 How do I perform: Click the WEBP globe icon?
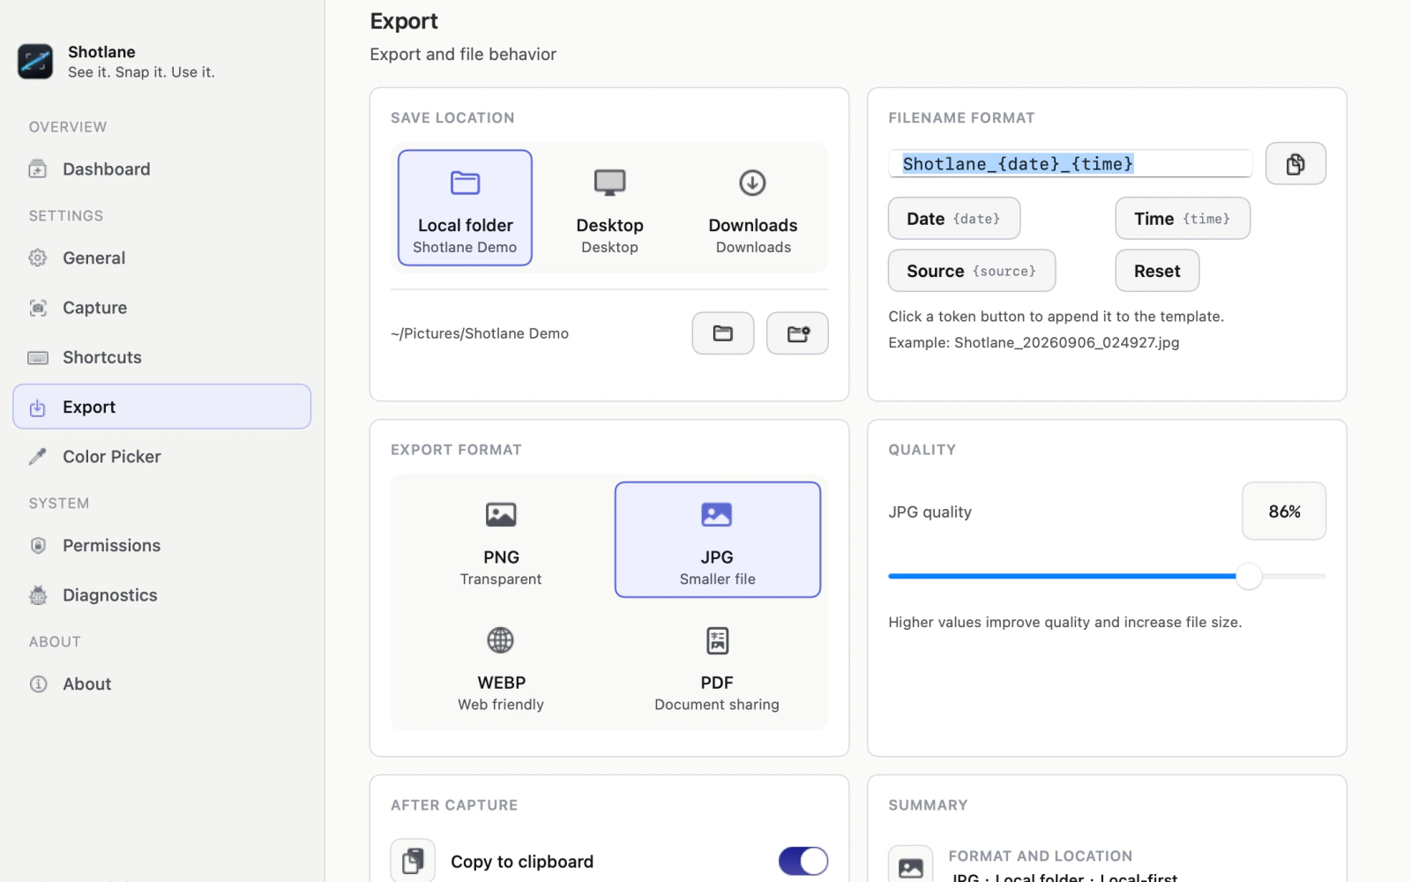[501, 640]
